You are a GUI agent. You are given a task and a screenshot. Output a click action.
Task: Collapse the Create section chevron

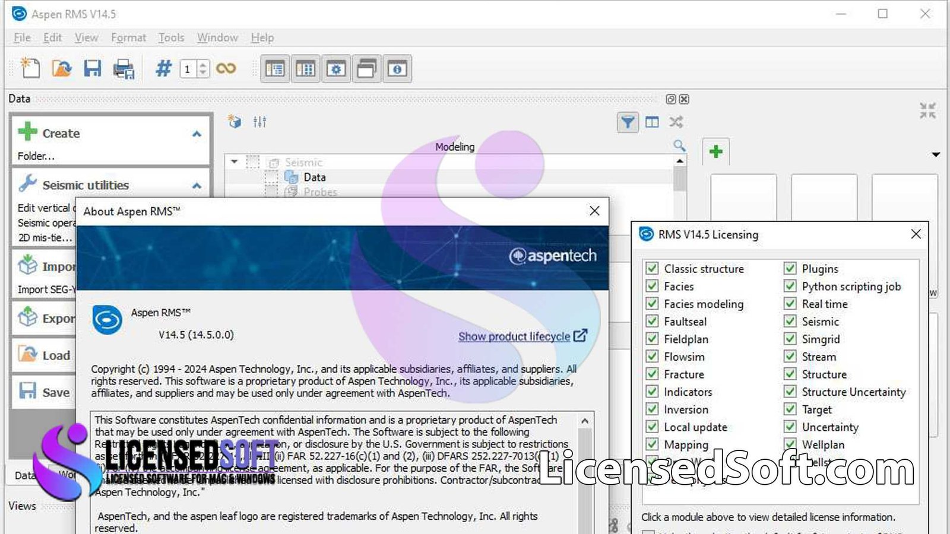[197, 134]
